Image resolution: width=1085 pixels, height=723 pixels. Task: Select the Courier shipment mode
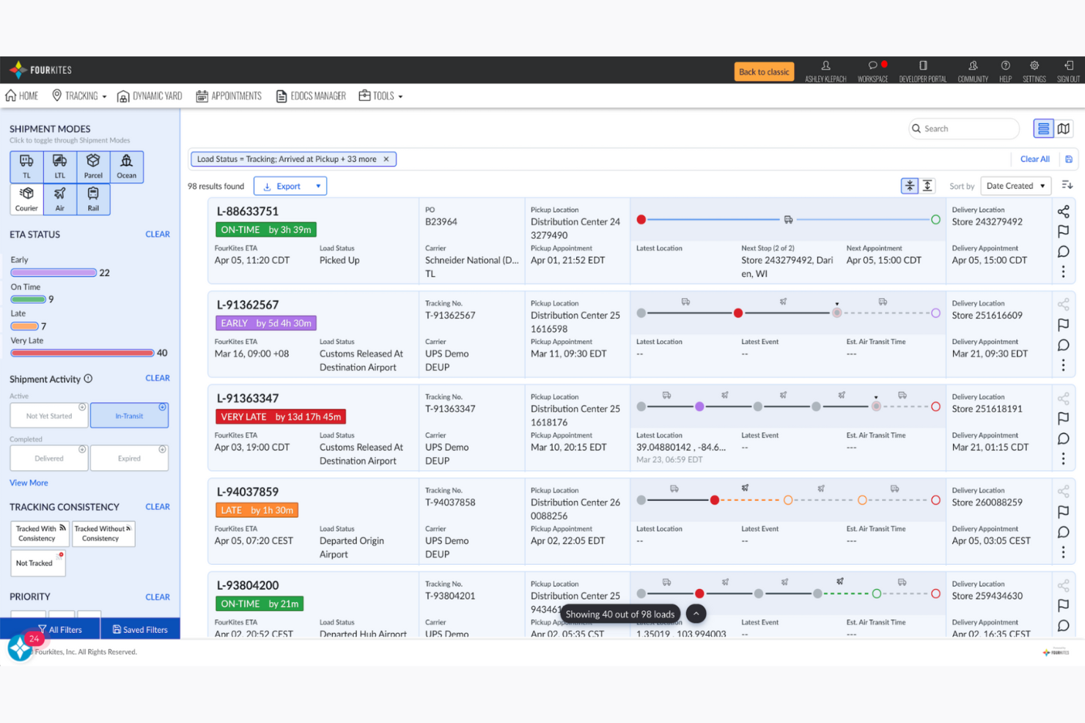point(26,199)
